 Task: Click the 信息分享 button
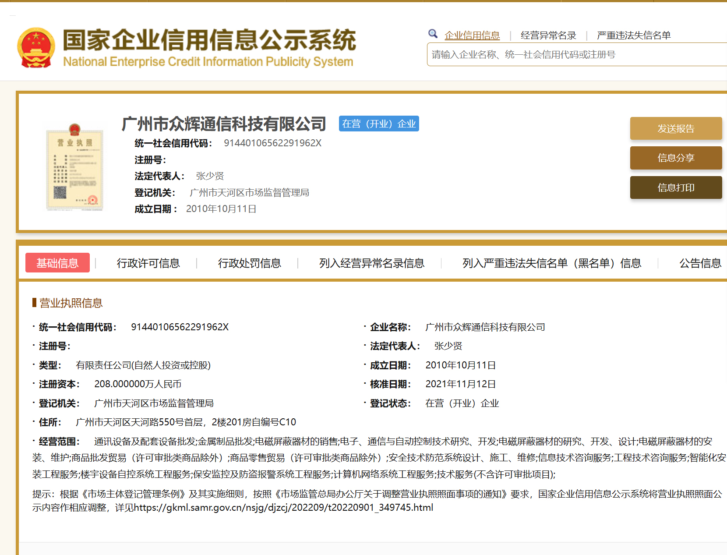(x=676, y=158)
